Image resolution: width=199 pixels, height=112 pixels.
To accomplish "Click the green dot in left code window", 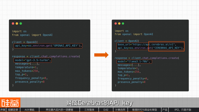I will pyautogui.click(x=21, y=24).
